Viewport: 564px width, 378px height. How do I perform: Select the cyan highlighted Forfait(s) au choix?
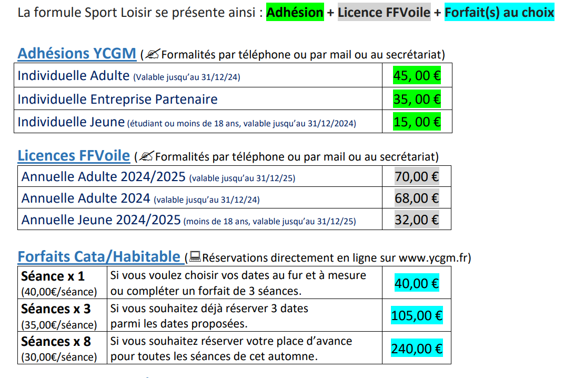[499, 12]
